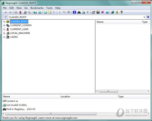Click the yellow question mark help icon

pos(122,12)
